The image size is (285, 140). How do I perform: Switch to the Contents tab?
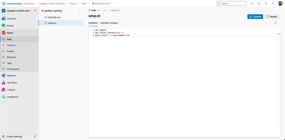pos(93,23)
